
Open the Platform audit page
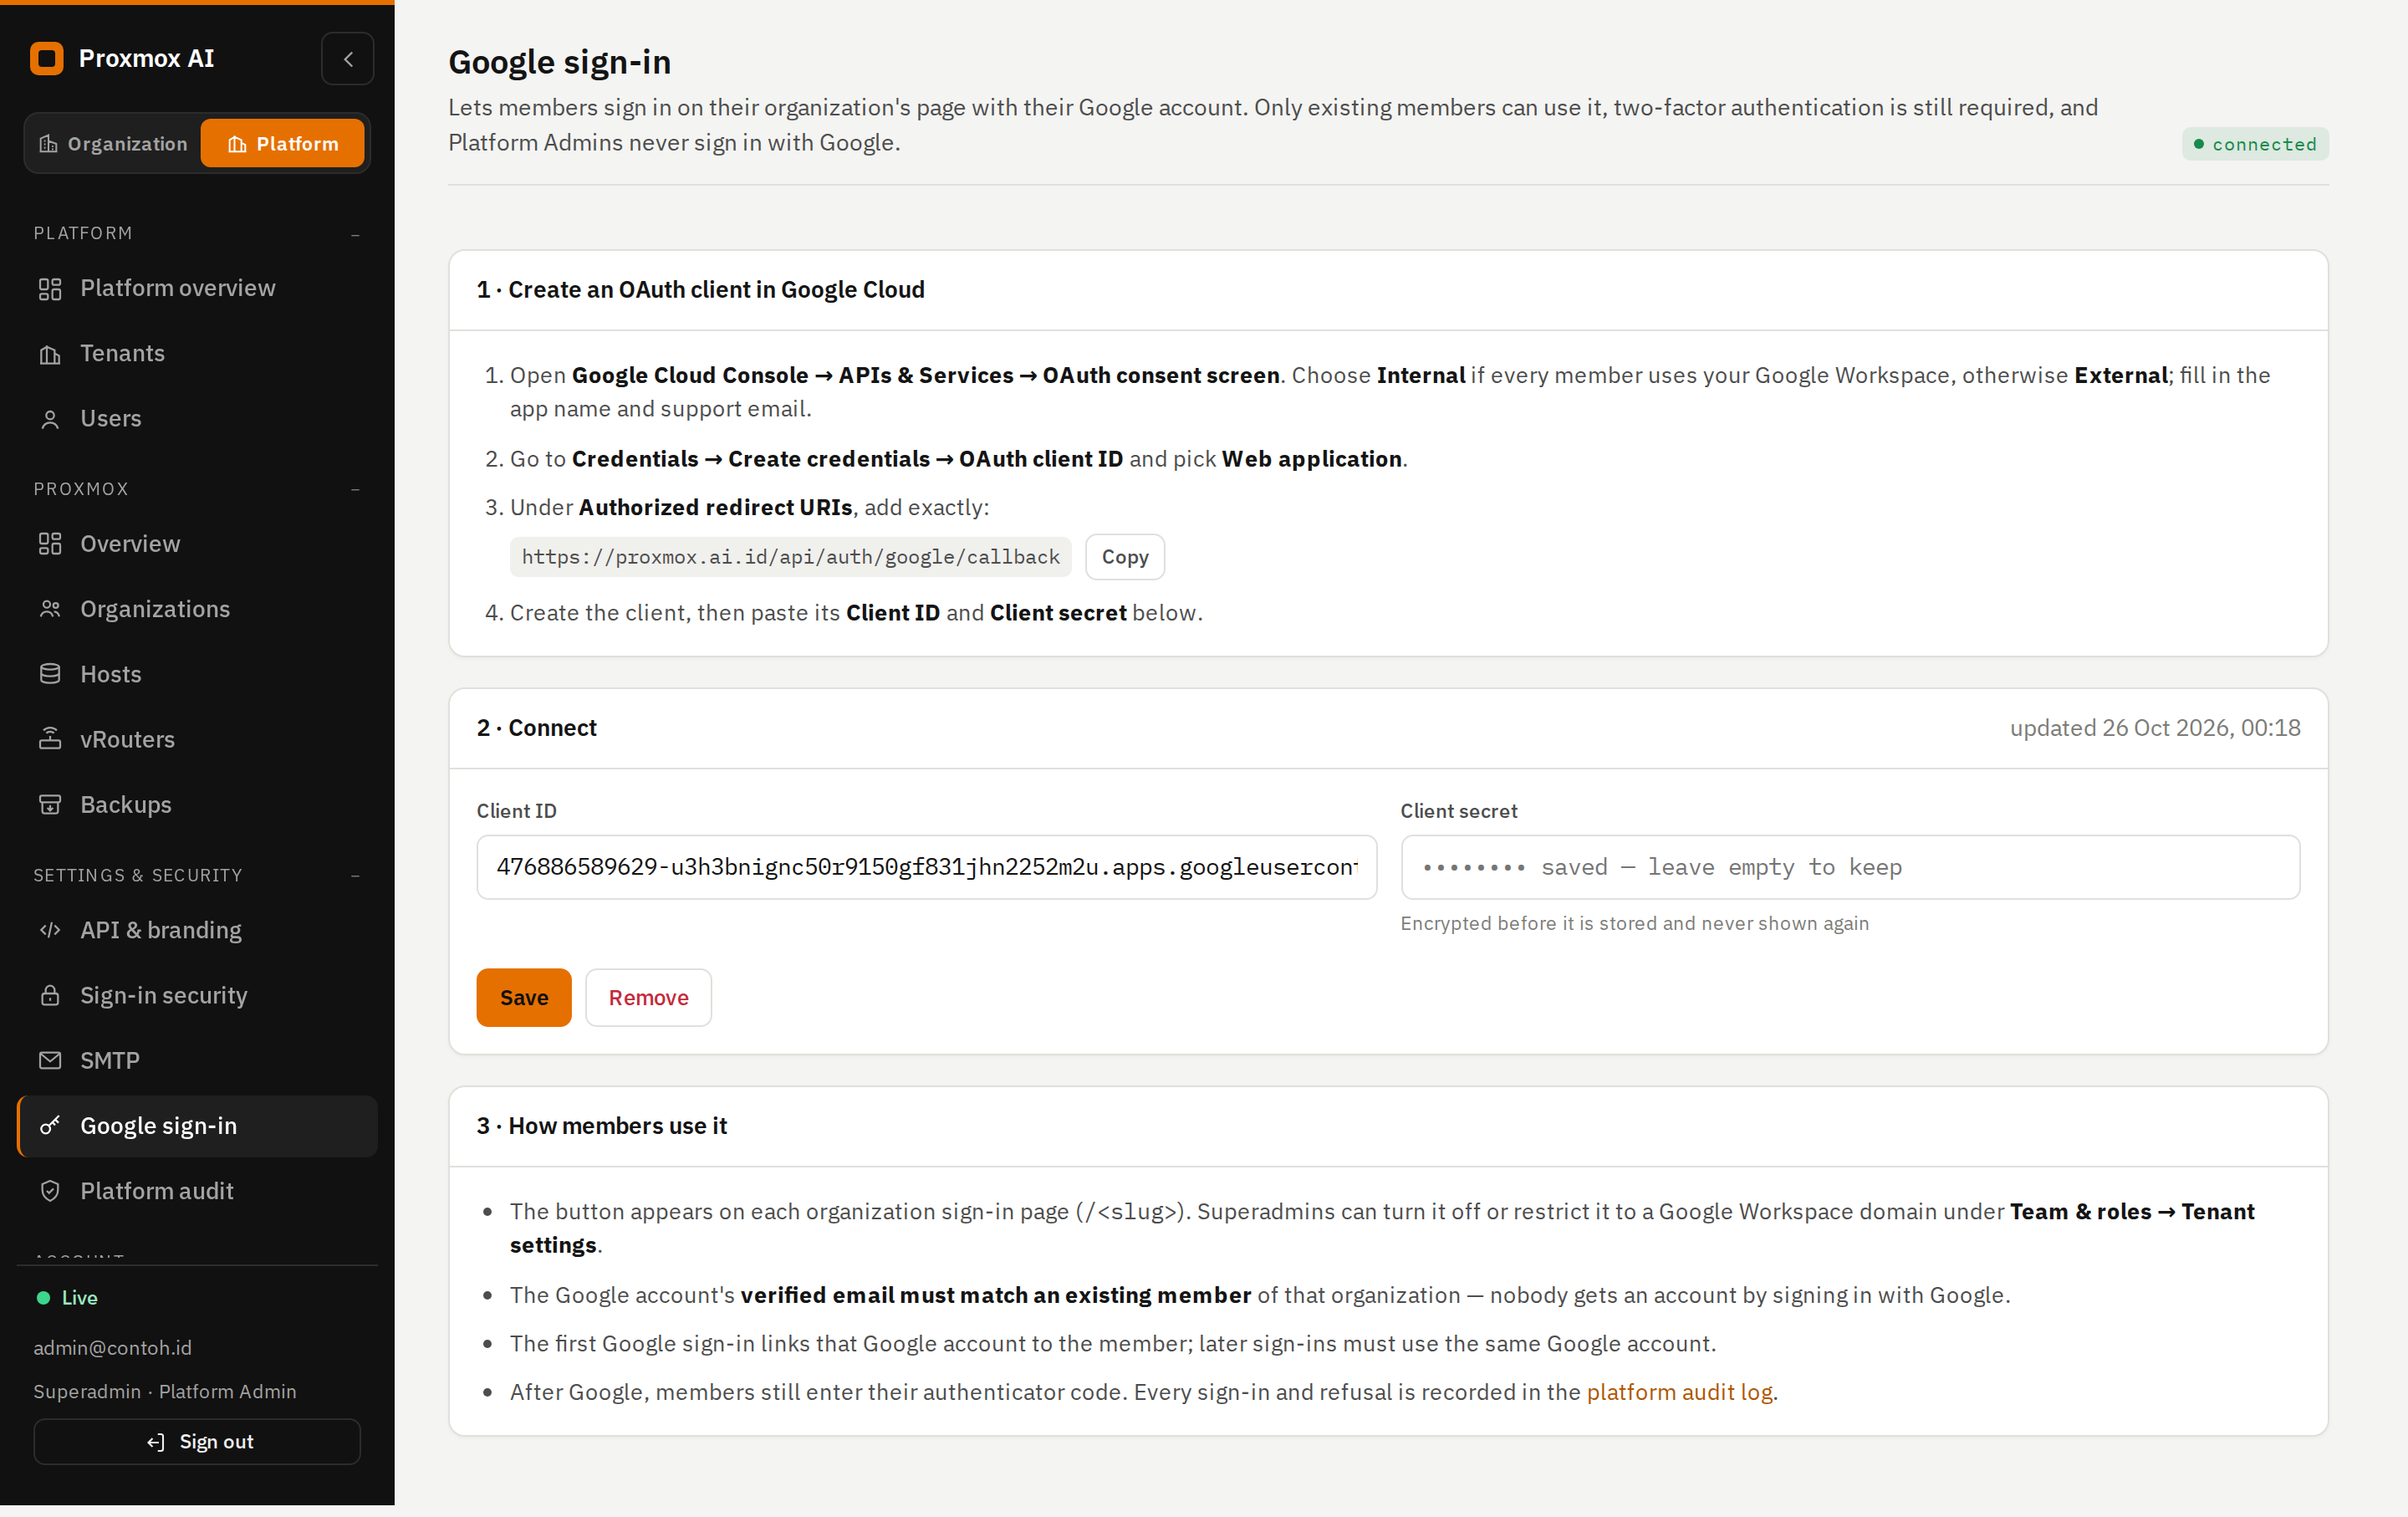click(197, 1191)
